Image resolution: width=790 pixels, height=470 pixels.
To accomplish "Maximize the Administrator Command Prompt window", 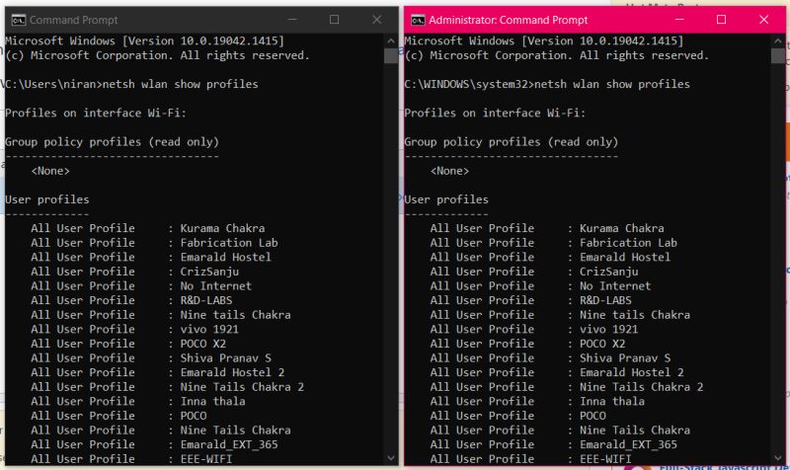I will click(x=722, y=20).
